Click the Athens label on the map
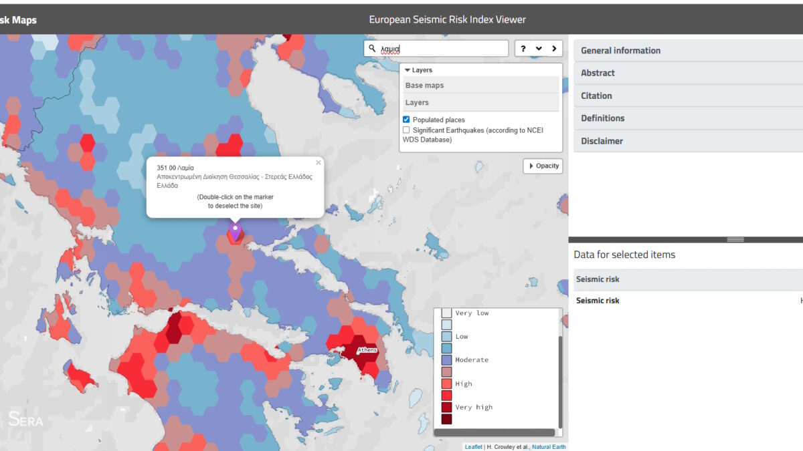The width and height of the screenshot is (803, 451). [x=367, y=350]
